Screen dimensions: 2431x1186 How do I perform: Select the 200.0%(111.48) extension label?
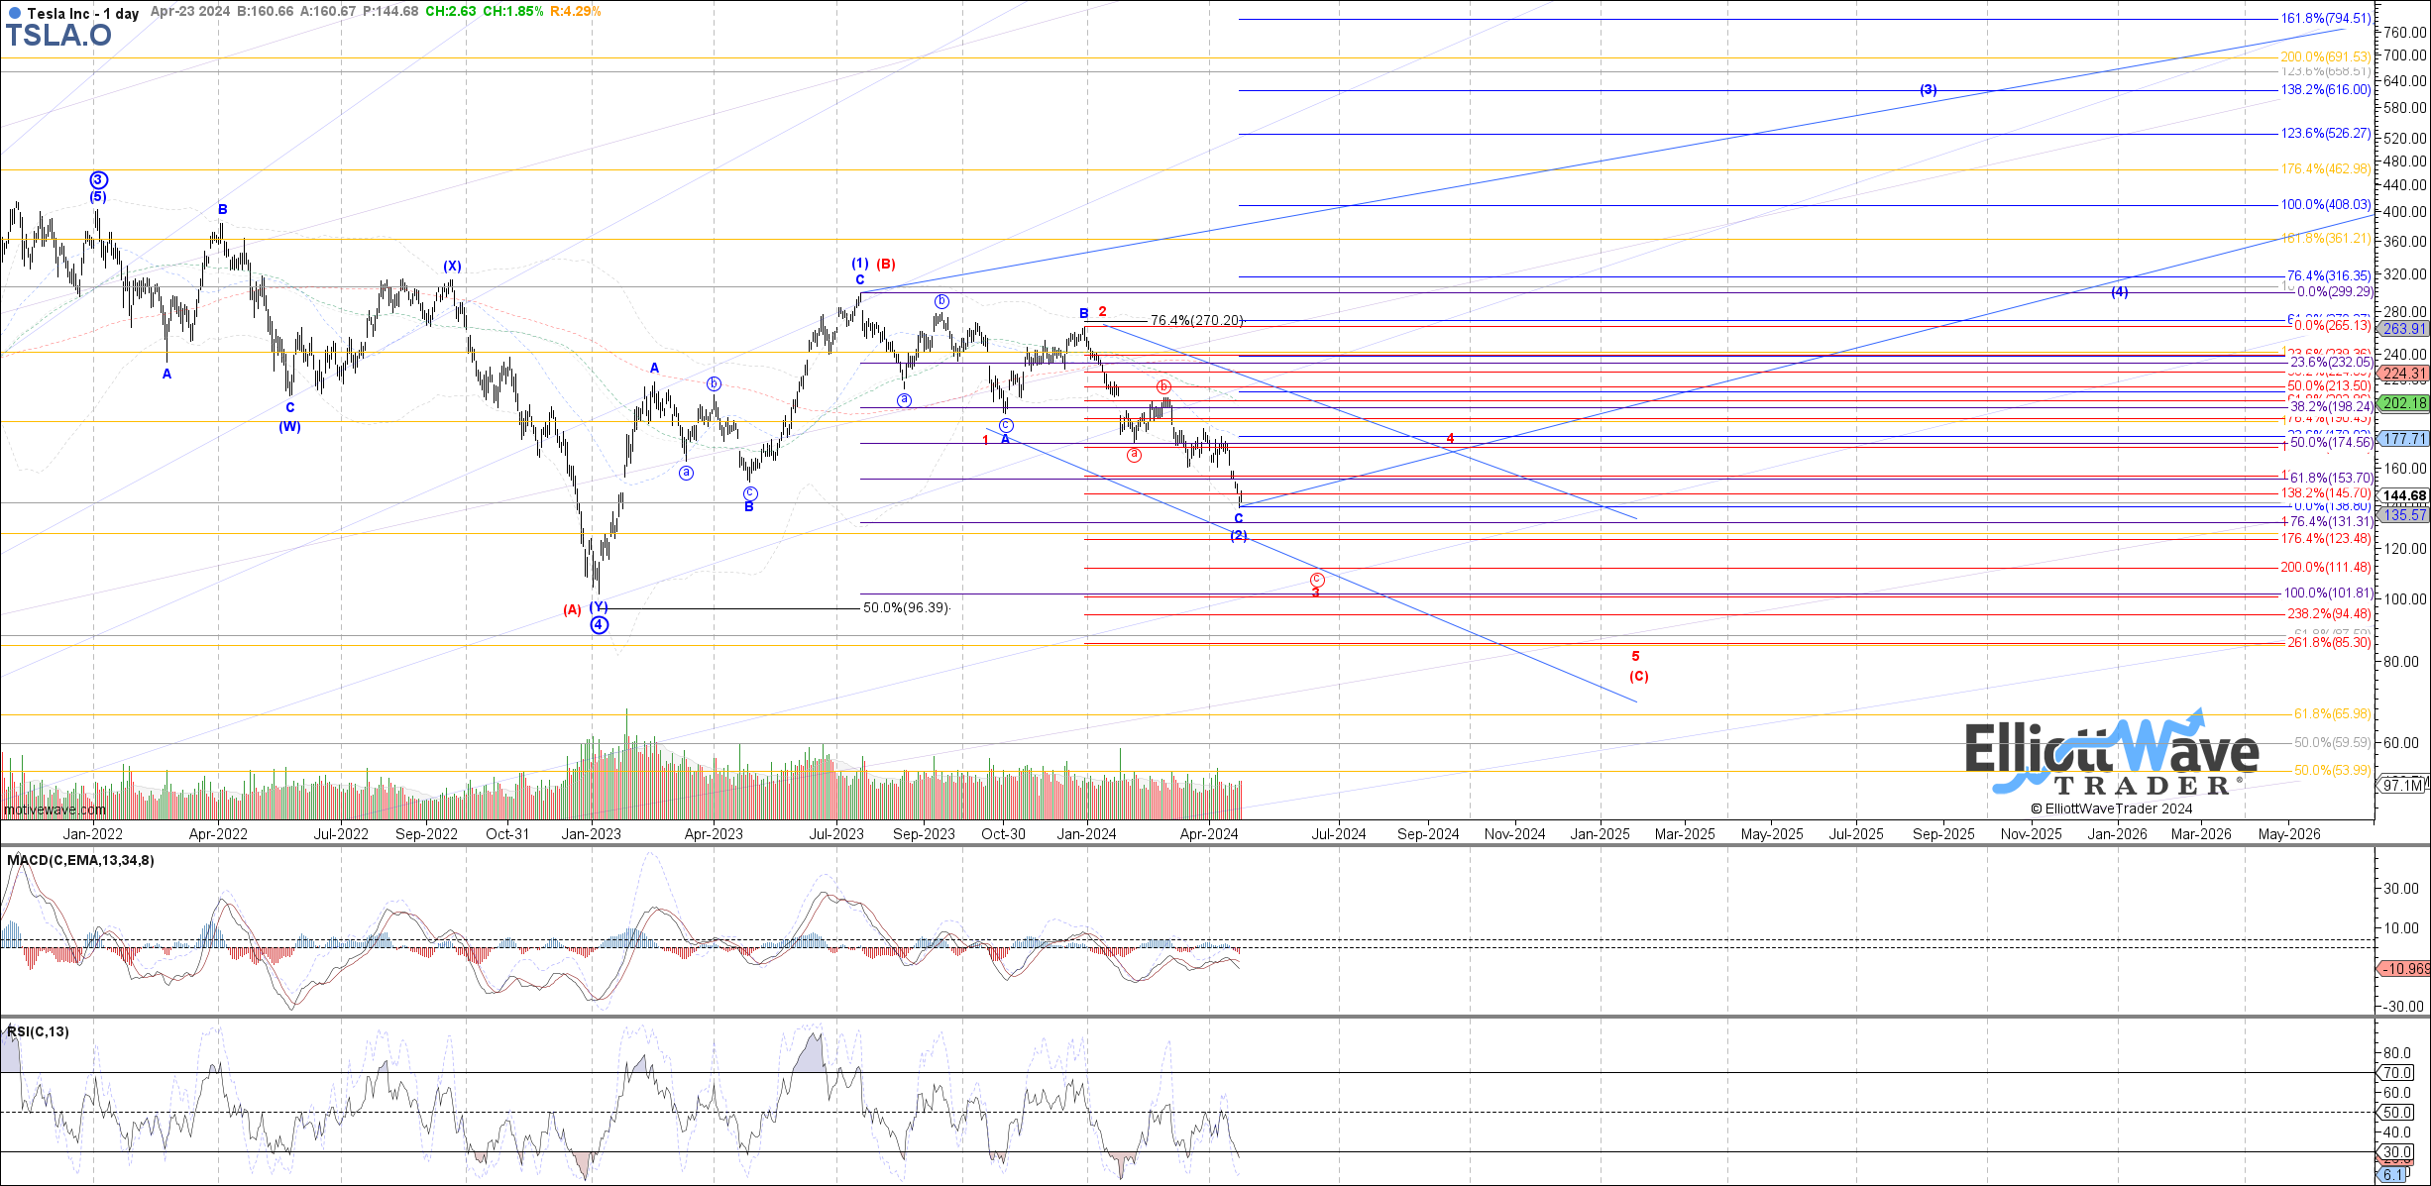click(2325, 568)
